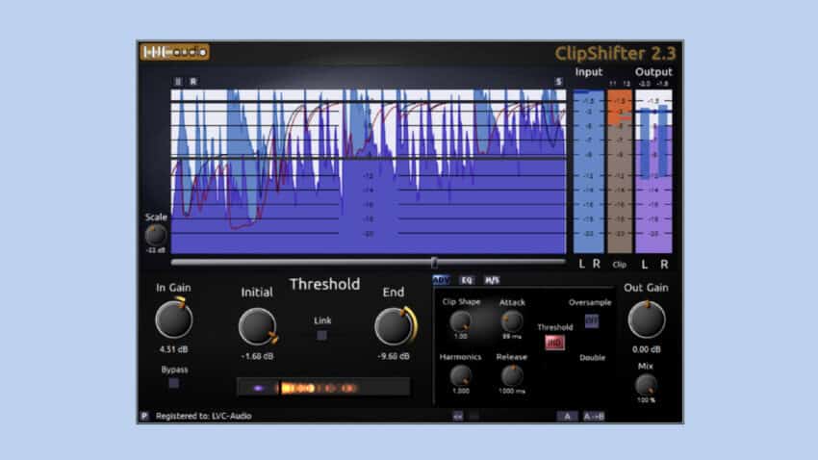Click the Initial threshold knob
This screenshot has width=818, height=460.
pyautogui.click(x=257, y=326)
